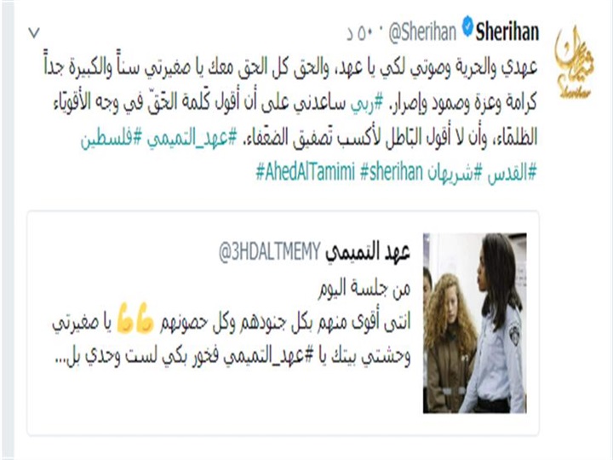Open the Sherihan display name link
The height and width of the screenshot is (460, 613).
click(507, 32)
